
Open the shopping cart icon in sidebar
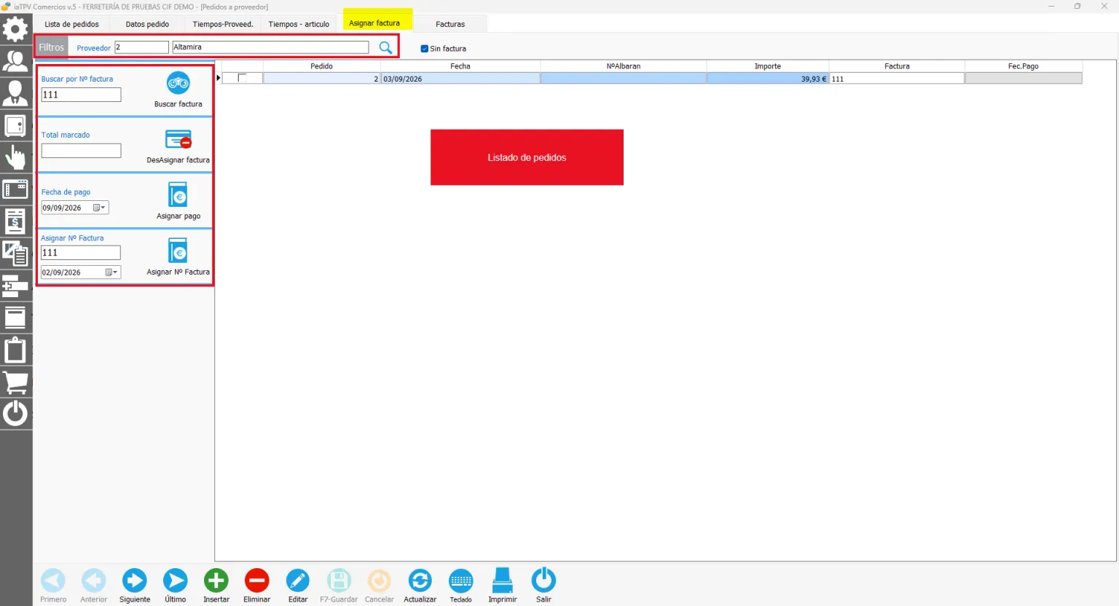click(x=15, y=382)
